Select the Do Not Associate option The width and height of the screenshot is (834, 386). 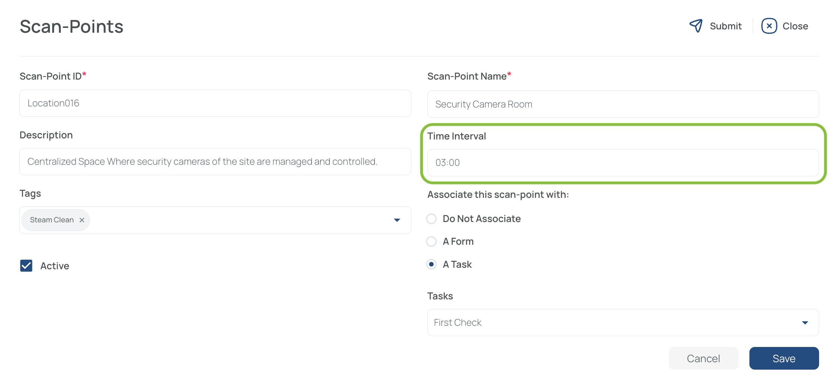(x=431, y=219)
